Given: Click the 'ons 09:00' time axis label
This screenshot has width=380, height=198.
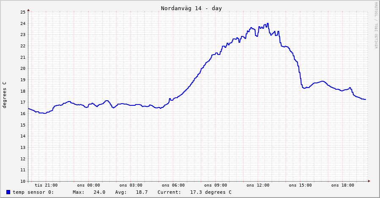Looking at the screenshot, I should (216, 185).
